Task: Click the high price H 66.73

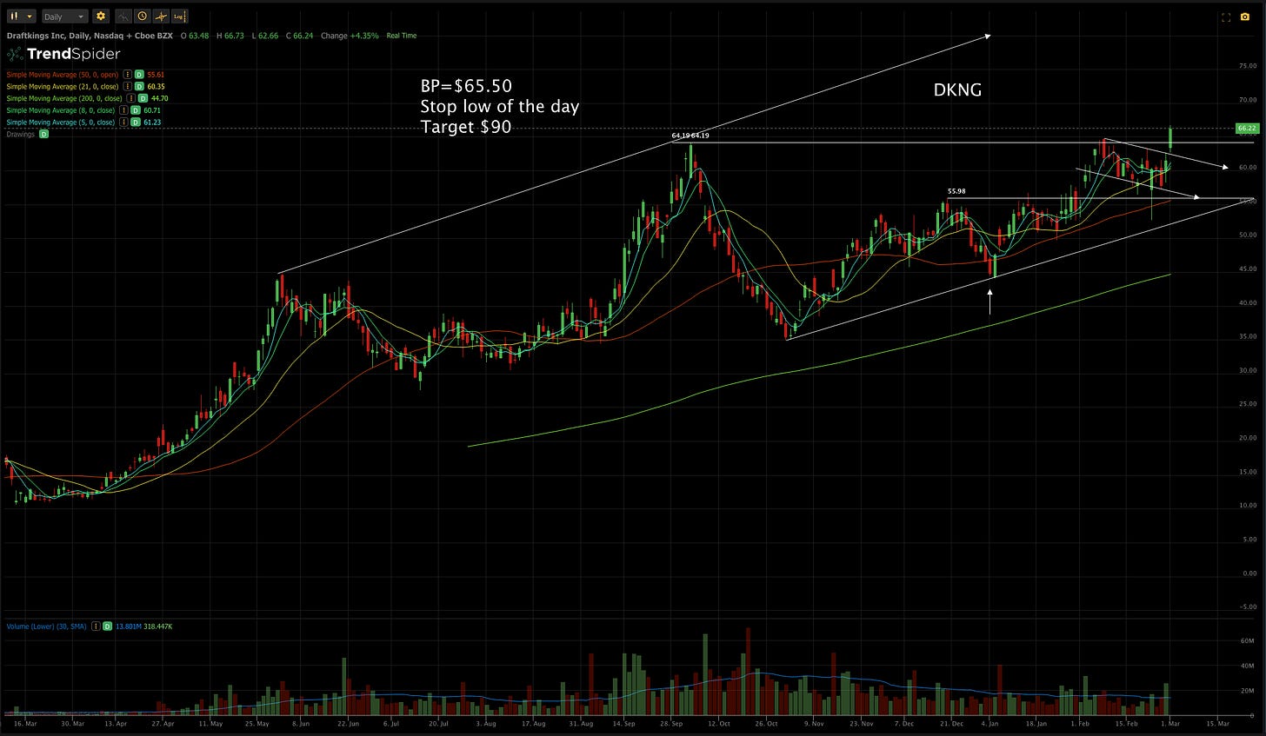Action: tap(230, 36)
